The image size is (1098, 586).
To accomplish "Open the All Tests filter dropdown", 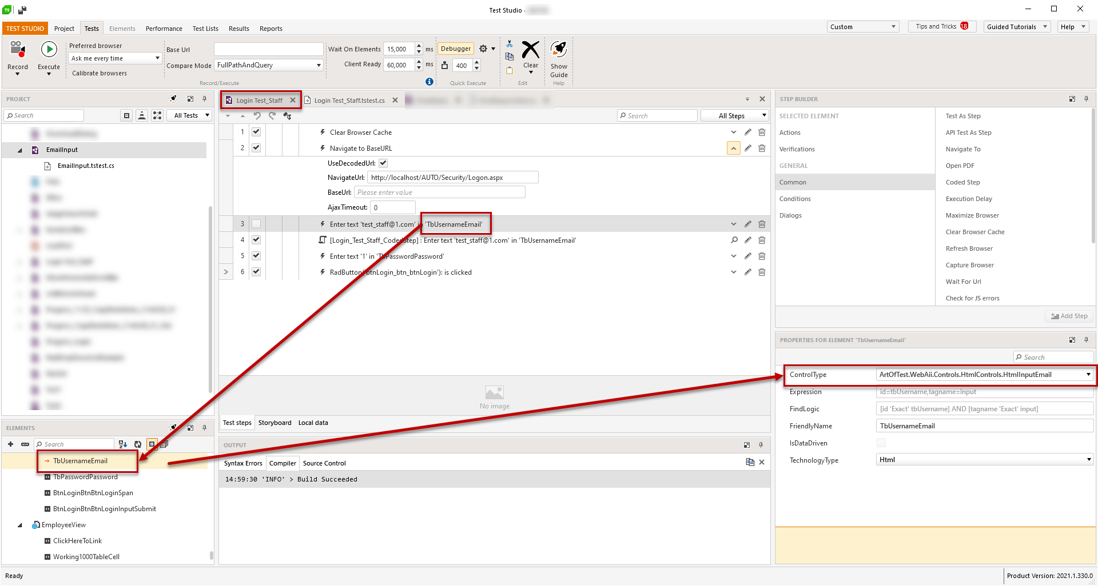I will (x=189, y=115).
